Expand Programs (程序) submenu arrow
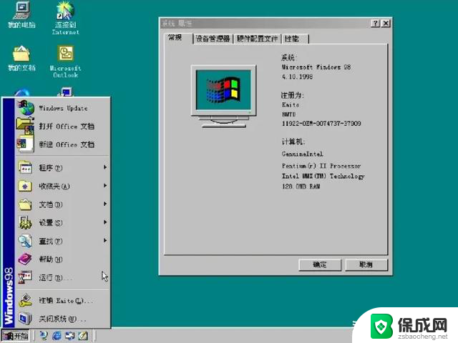 coord(105,167)
